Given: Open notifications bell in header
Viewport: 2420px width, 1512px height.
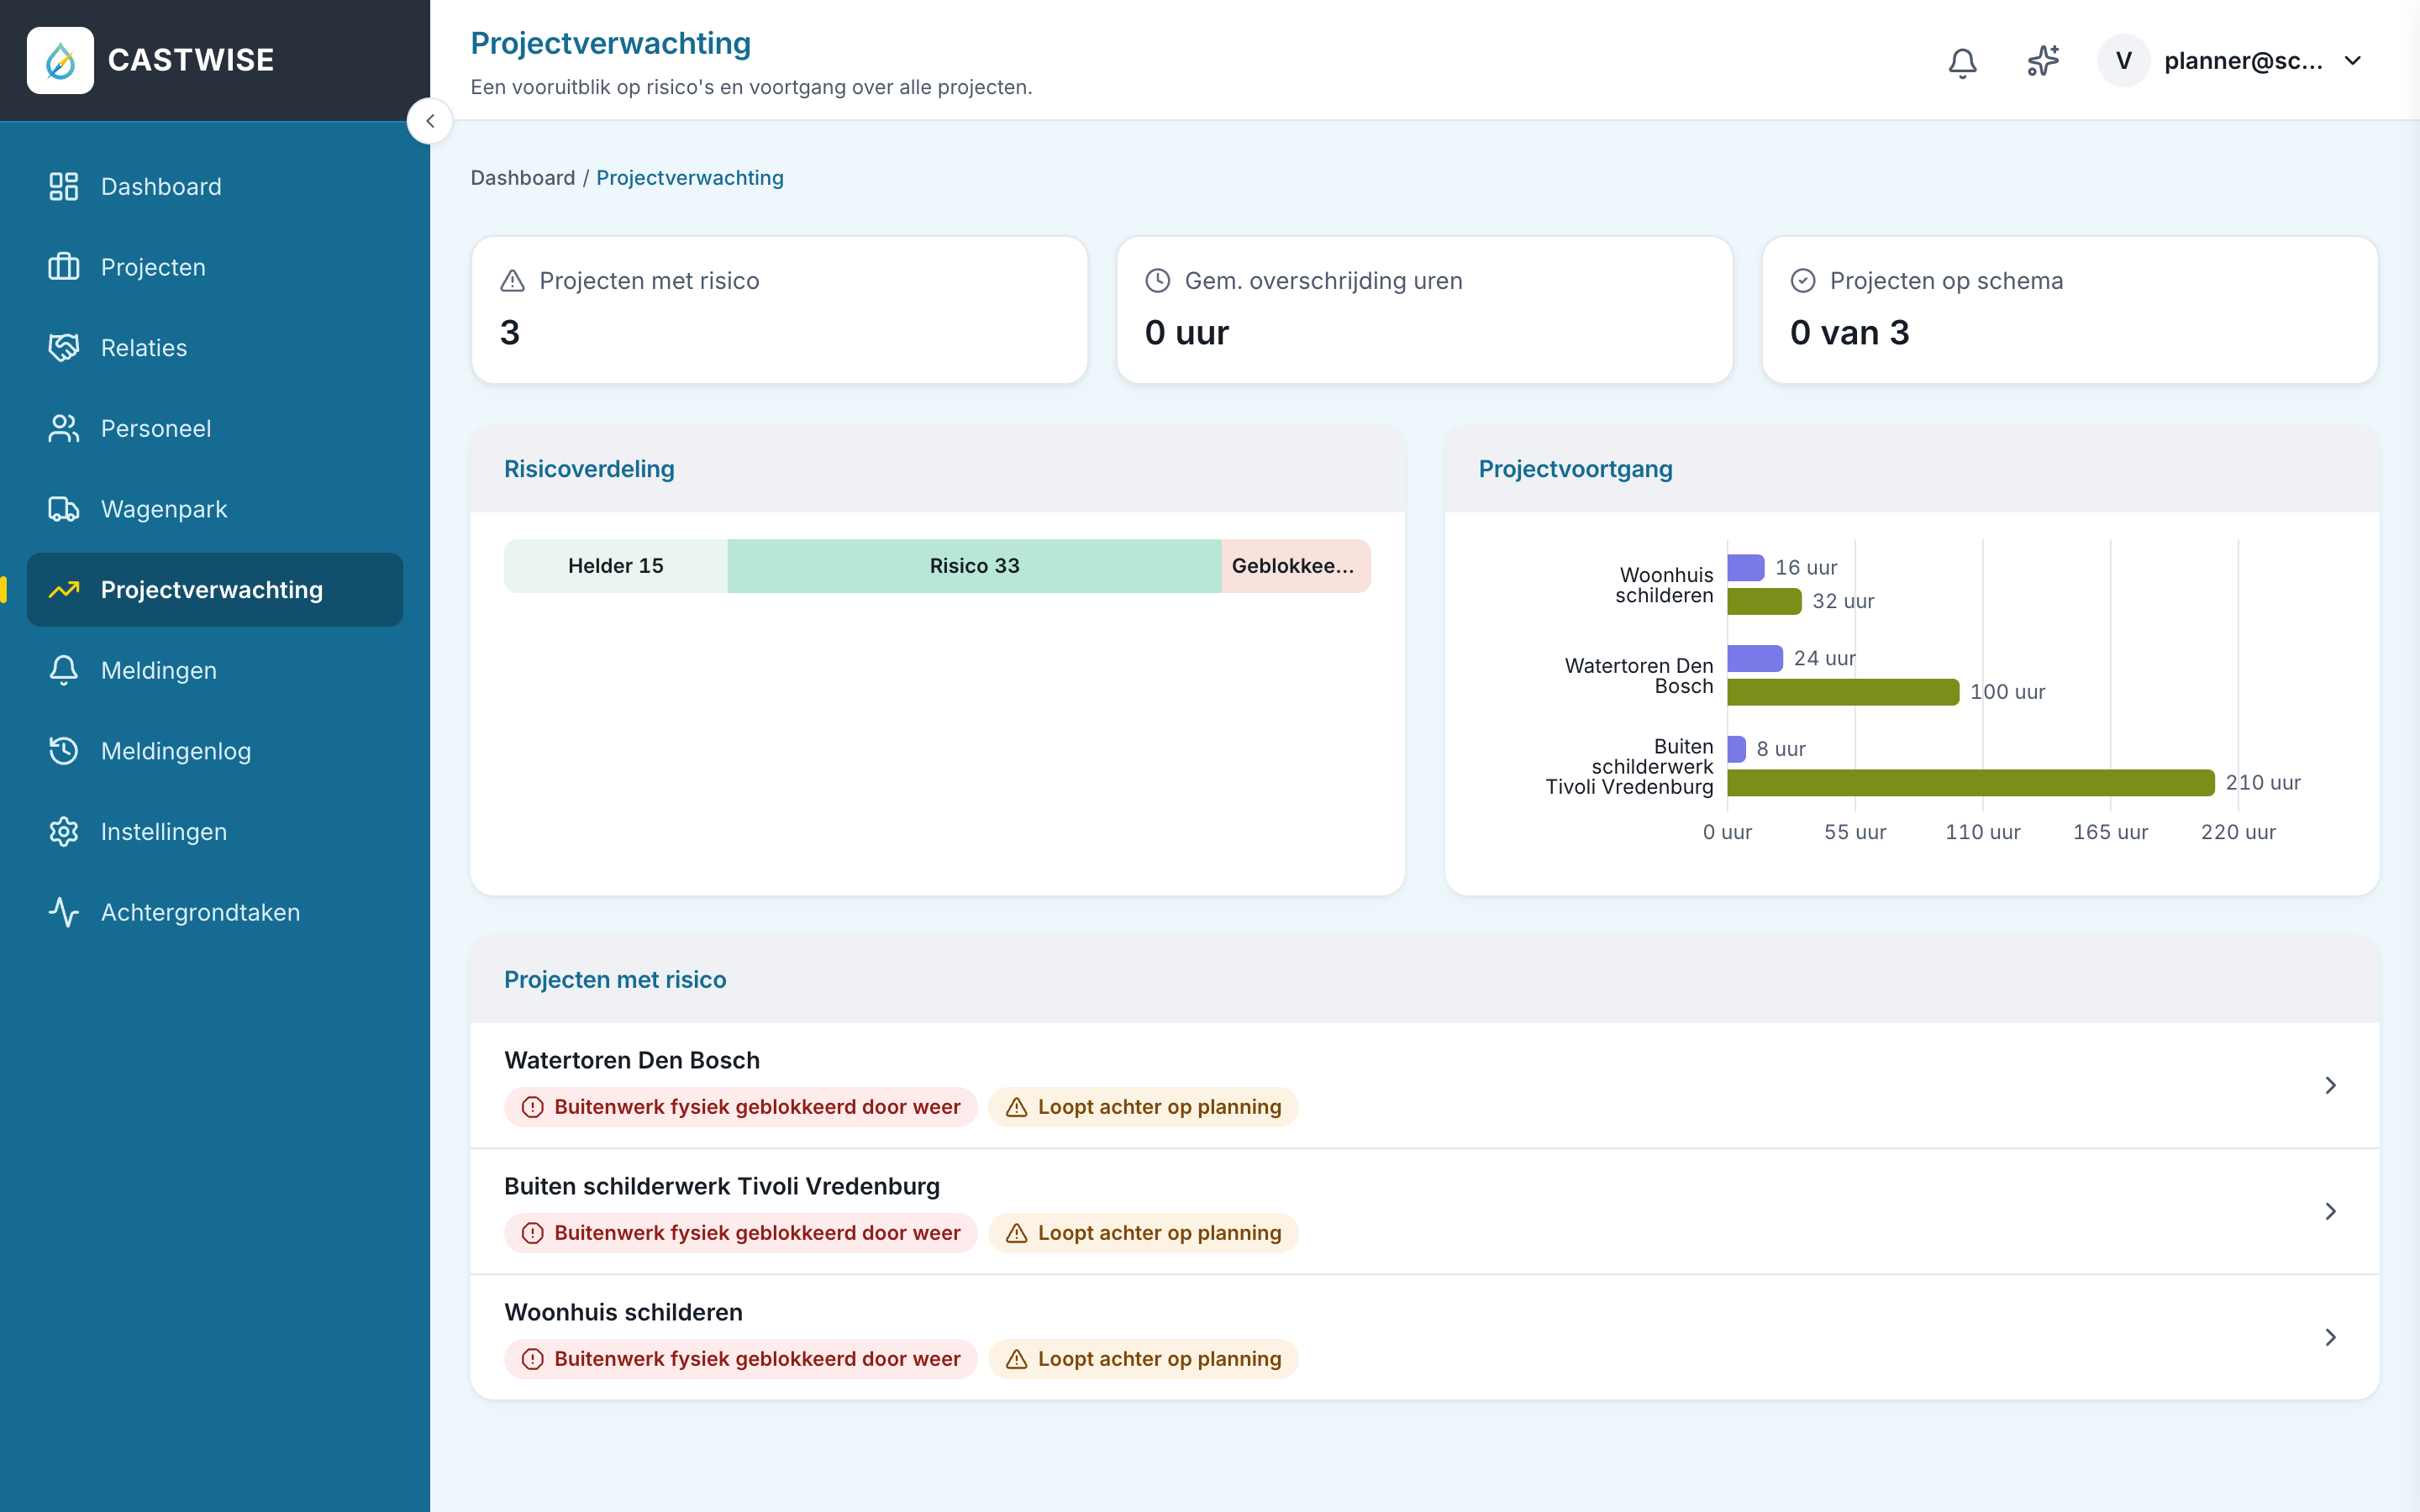Looking at the screenshot, I should pyautogui.click(x=1962, y=62).
